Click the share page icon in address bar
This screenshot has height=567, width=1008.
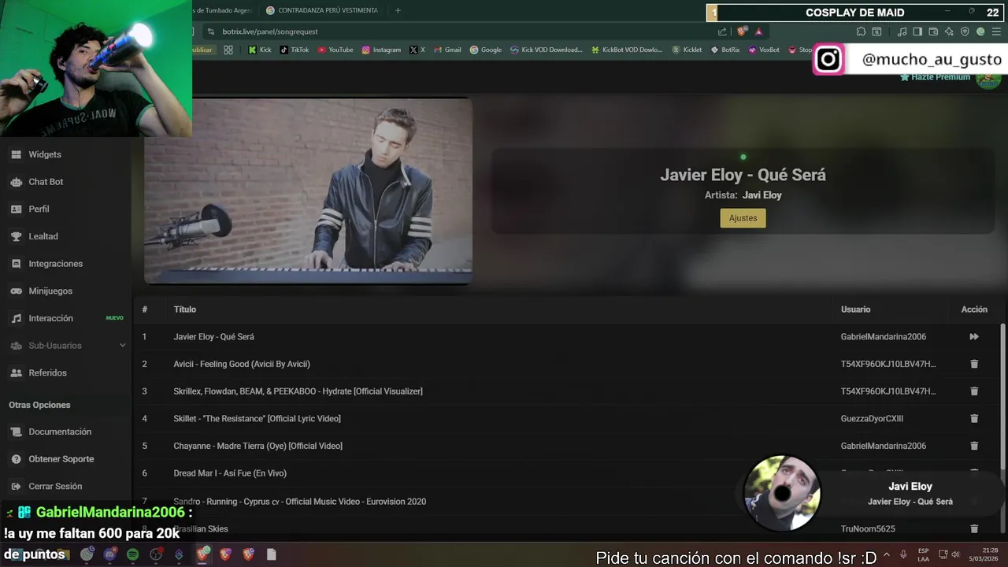coord(722,31)
